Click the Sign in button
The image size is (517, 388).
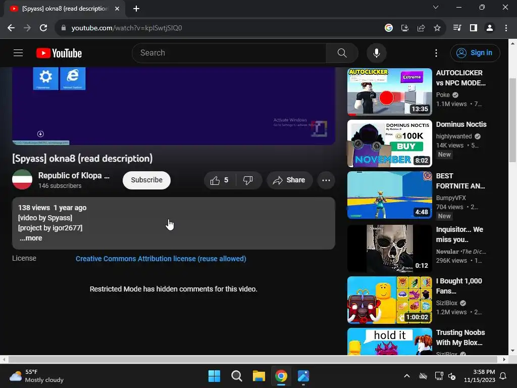(475, 53)
